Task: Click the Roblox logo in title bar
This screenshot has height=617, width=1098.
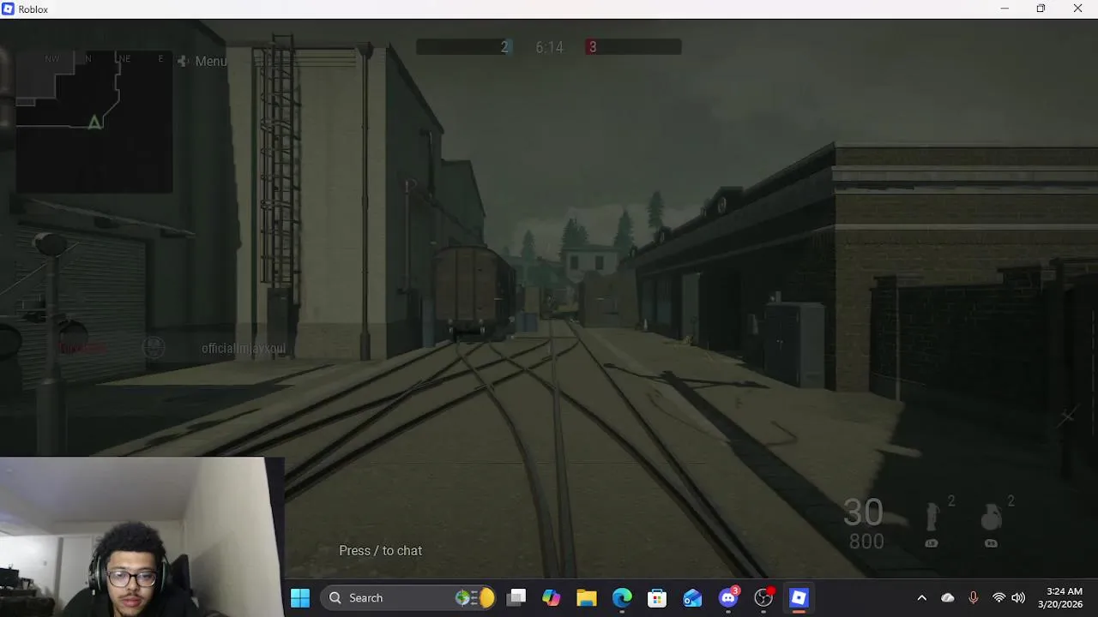Action: [x=9, y=9]
